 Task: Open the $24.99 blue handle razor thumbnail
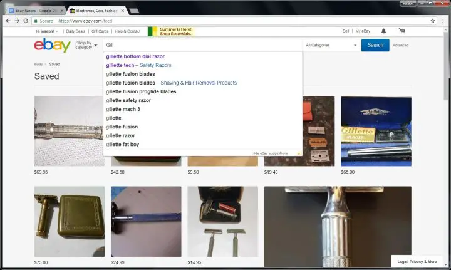pos(146,221)
